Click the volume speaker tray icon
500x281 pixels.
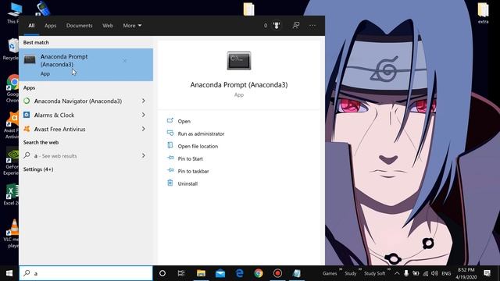pos(434,273)
